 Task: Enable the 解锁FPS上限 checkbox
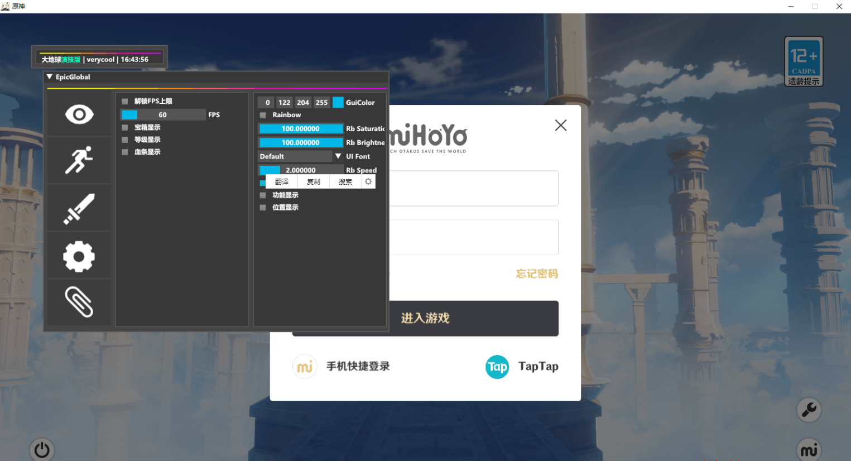click(x=124, y=101)
